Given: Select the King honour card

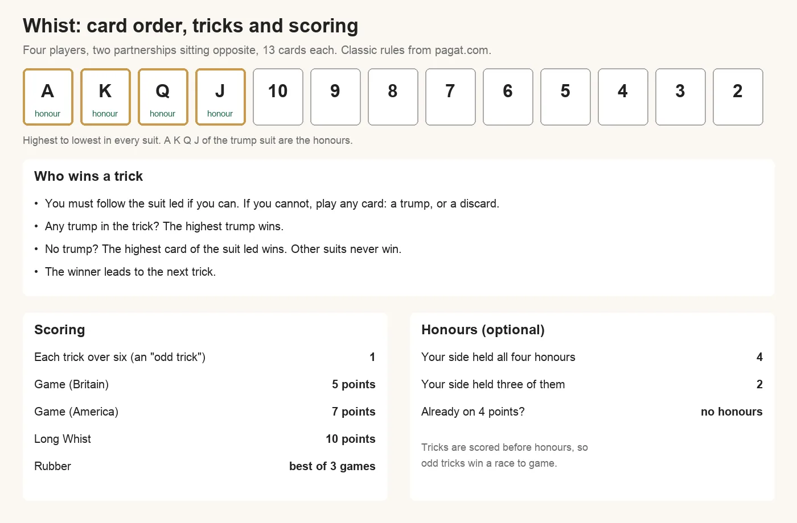Looking at the screenshot, I should 105,97.
